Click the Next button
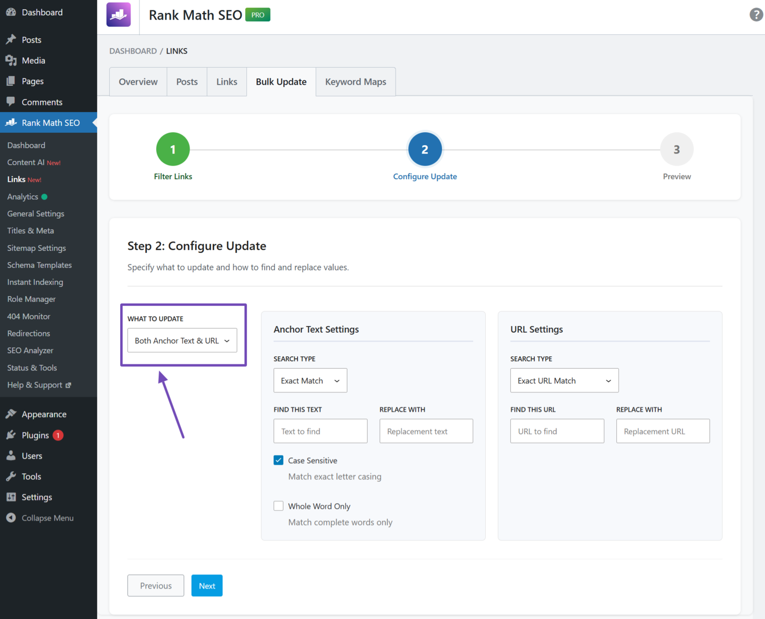 pyautogui.click(x=207, y=585)
